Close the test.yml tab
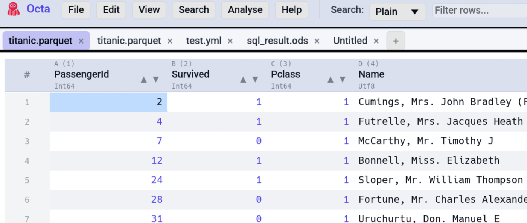 click(230, 41)
